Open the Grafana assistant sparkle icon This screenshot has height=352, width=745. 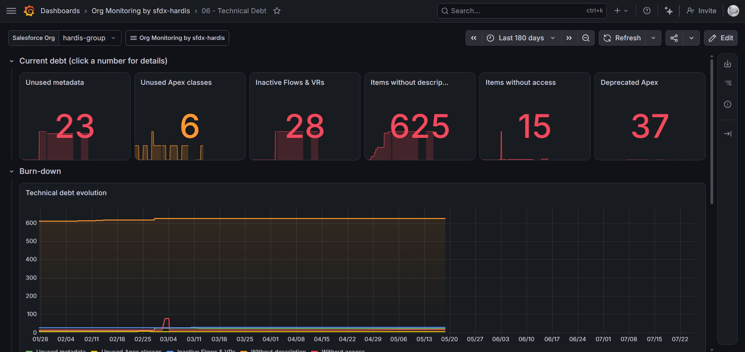(669, 11)
